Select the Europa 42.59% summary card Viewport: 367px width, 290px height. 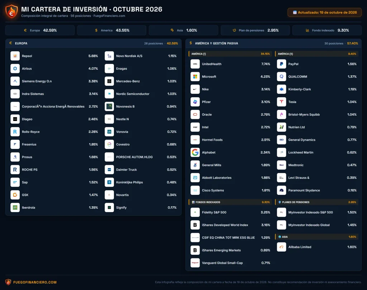(40, 30)
